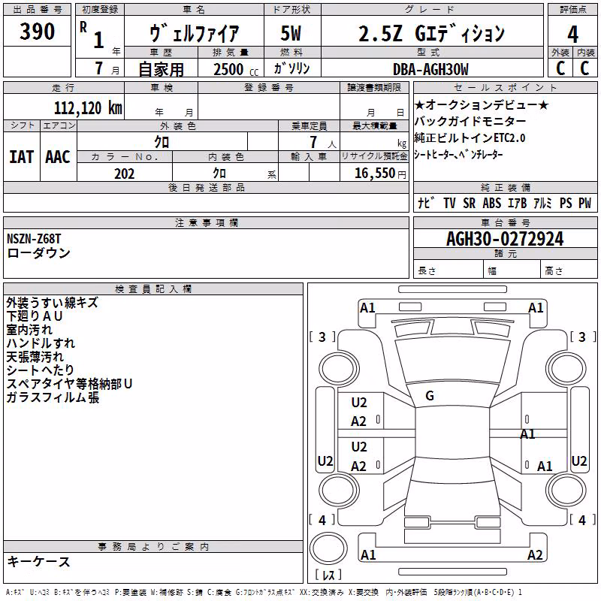Viewport: 601px width, 601px height.
Task: Click the A2 mark on the rear bumper diagram
Action: [535, 555]
